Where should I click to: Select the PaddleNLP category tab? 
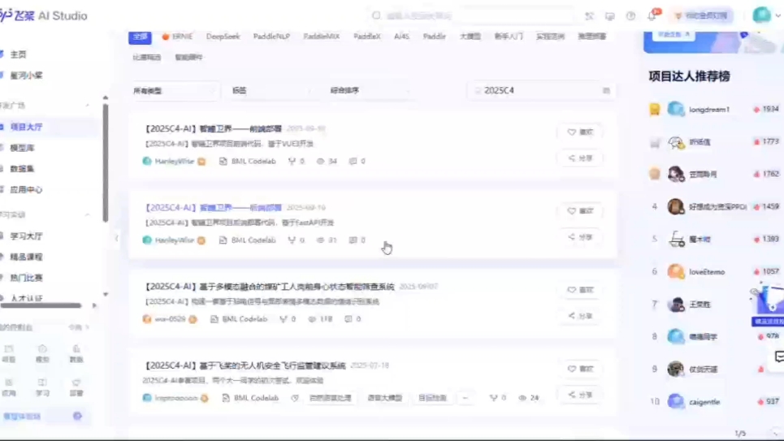[x=271, y=37]
